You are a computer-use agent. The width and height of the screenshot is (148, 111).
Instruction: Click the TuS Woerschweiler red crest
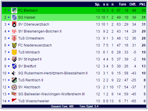14,101
